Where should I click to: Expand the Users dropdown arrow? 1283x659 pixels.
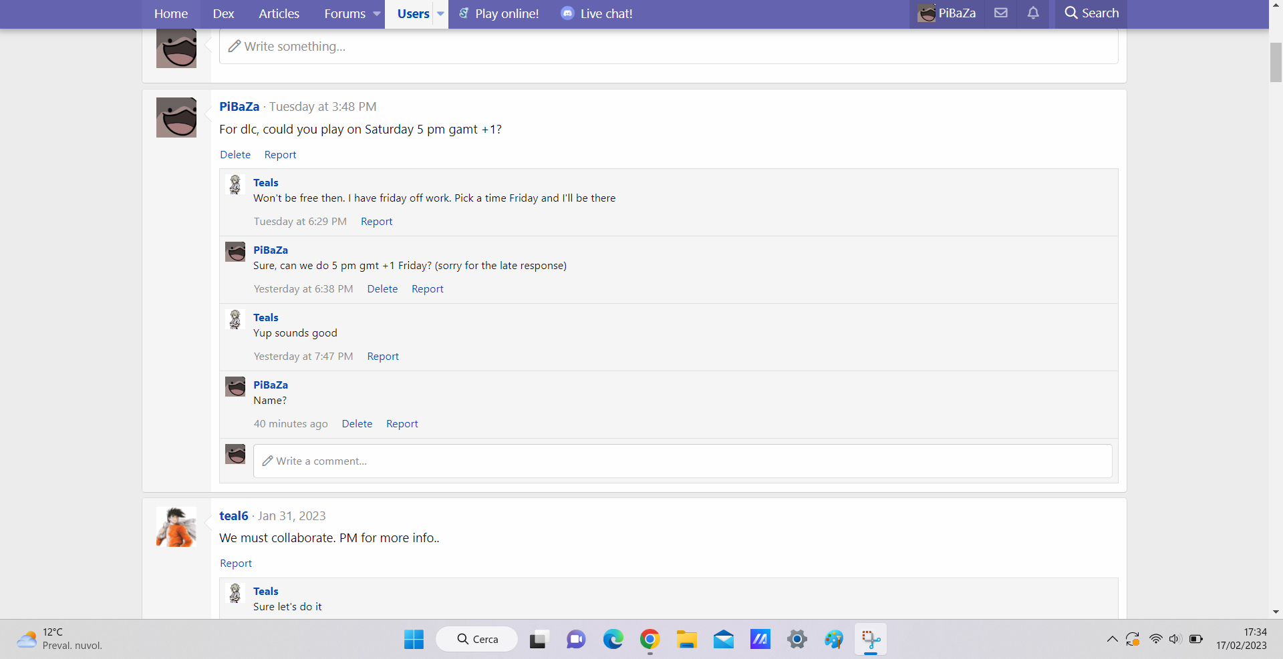pos(440,13)
